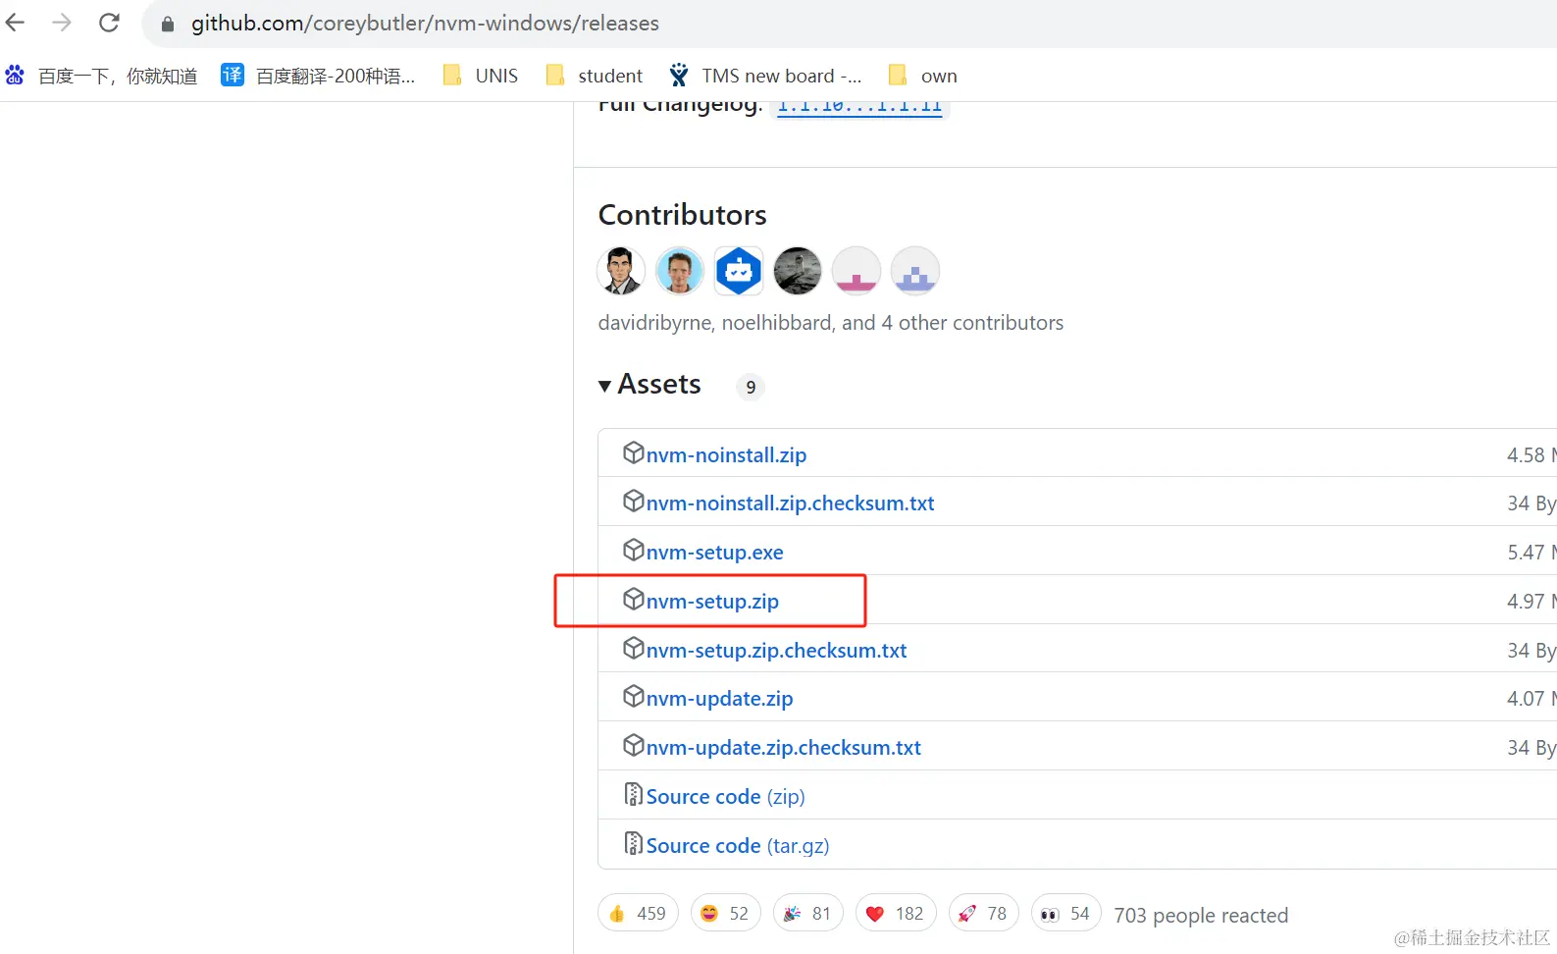The height and width of the screenshot is (954, 1557).
Task: Download nvm-update.zip
Action: [x=719, y=699]
